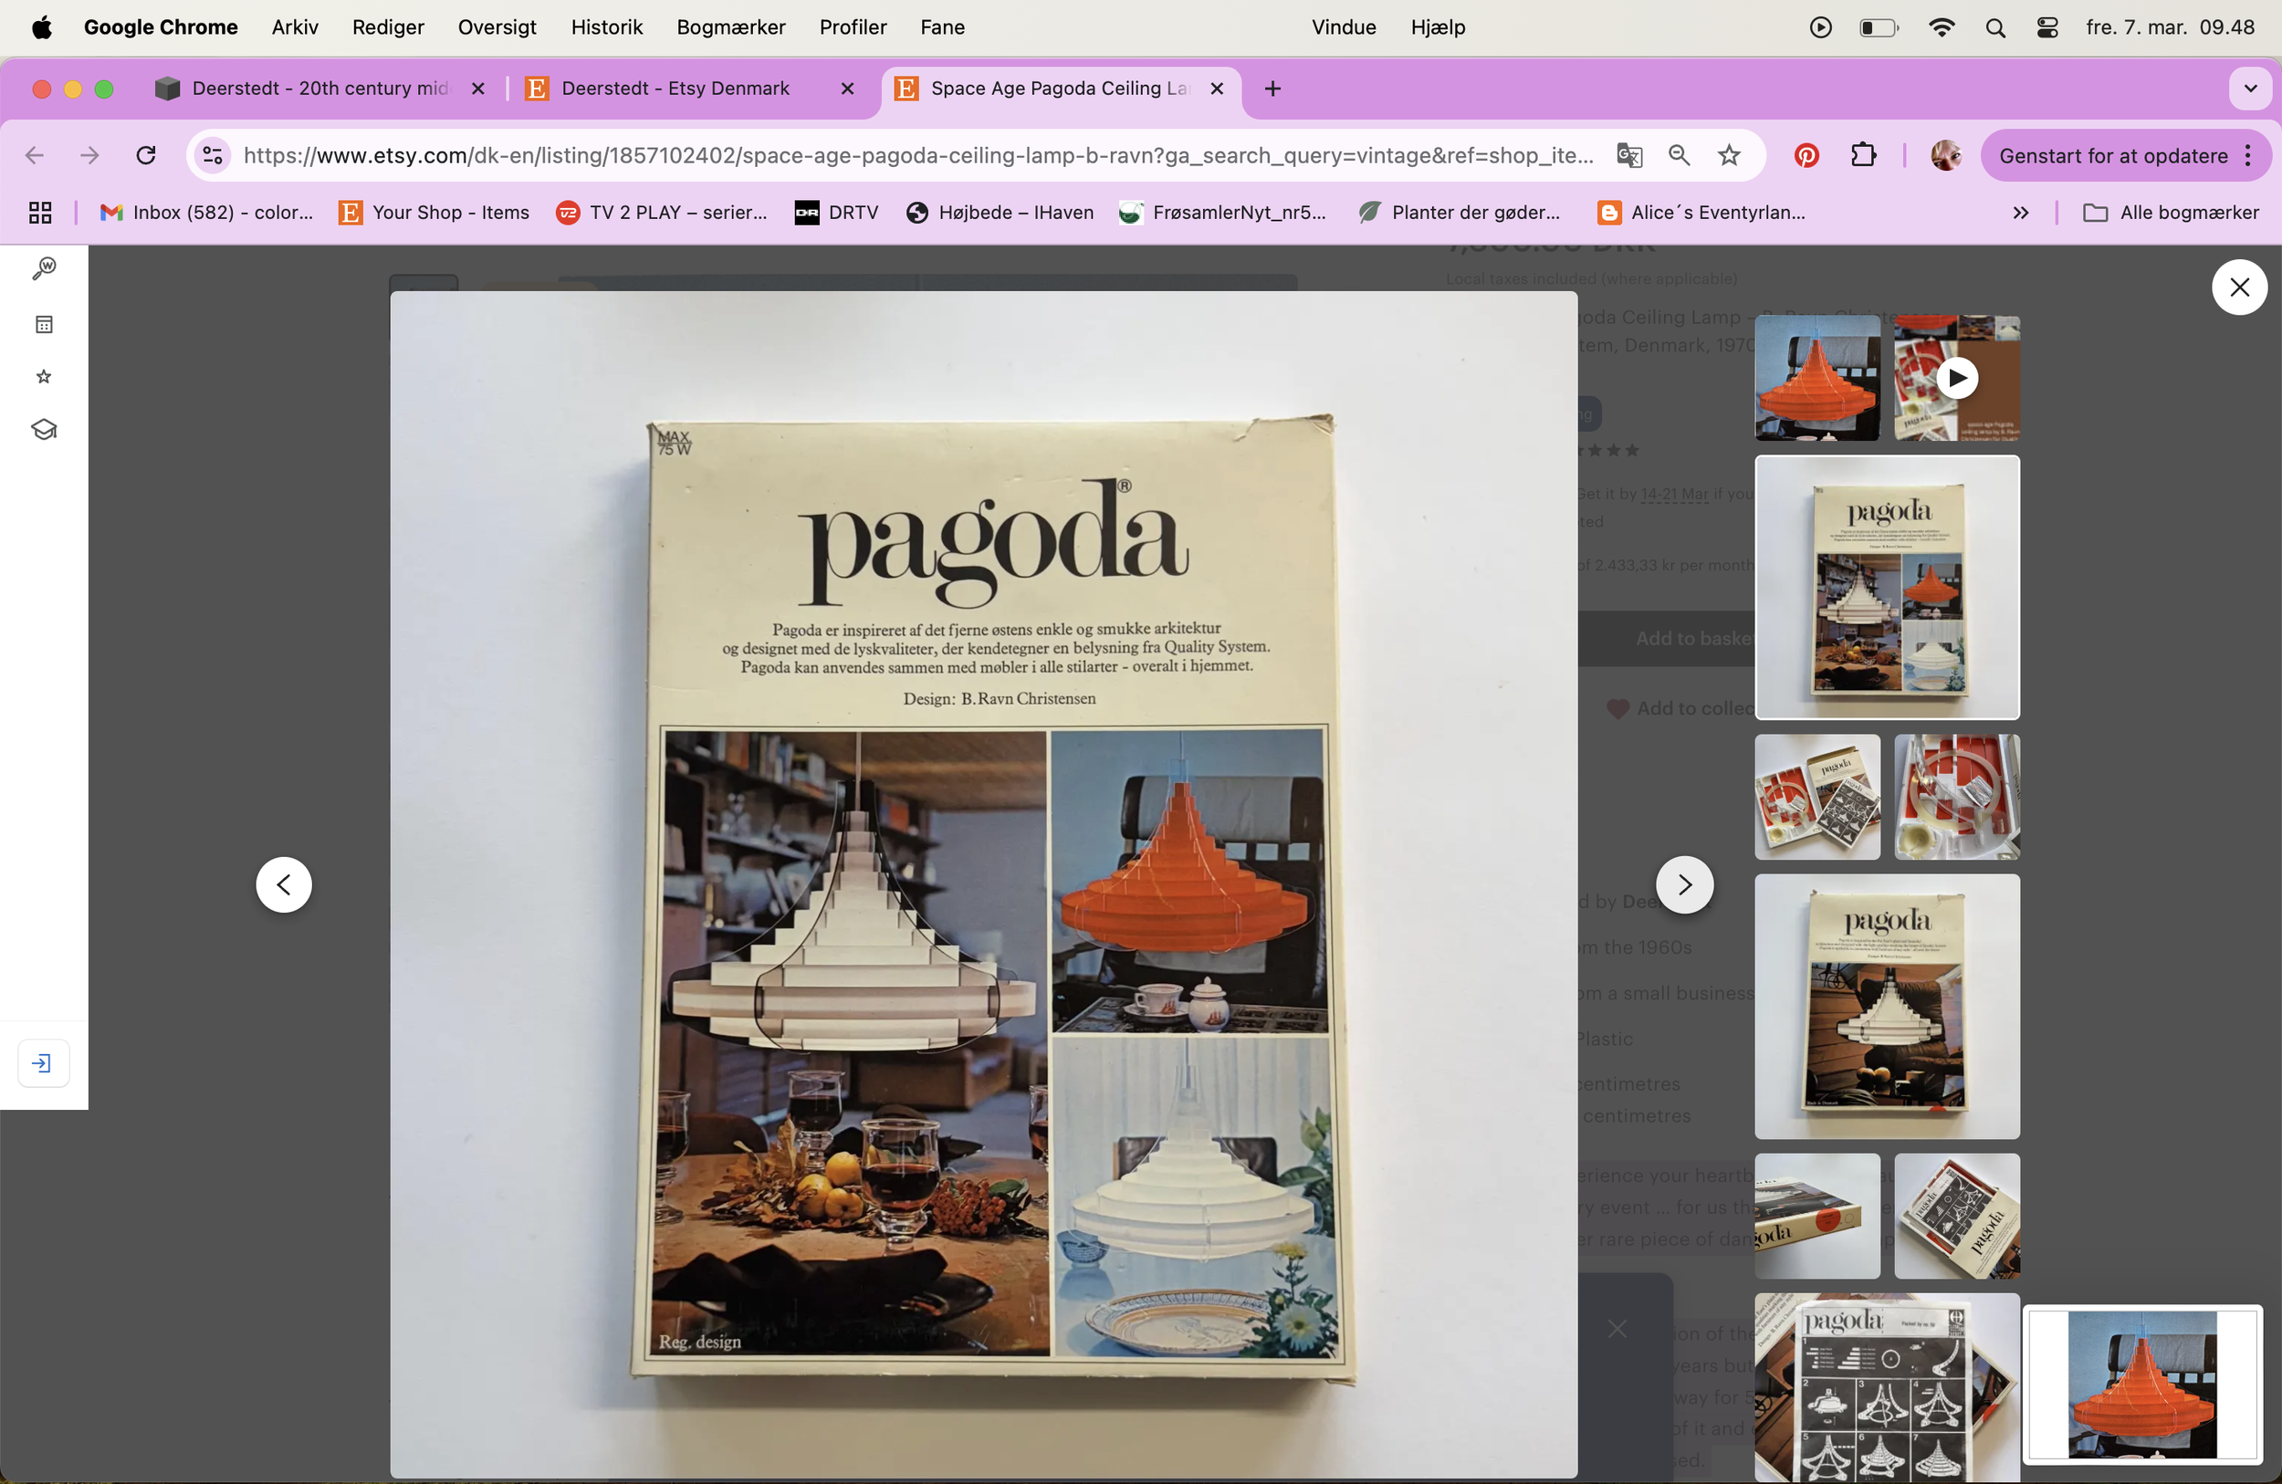Screen dimensions: 2282x1484
Task: Open the calculator sidebar icon
Action: click(x=44, y=324)
